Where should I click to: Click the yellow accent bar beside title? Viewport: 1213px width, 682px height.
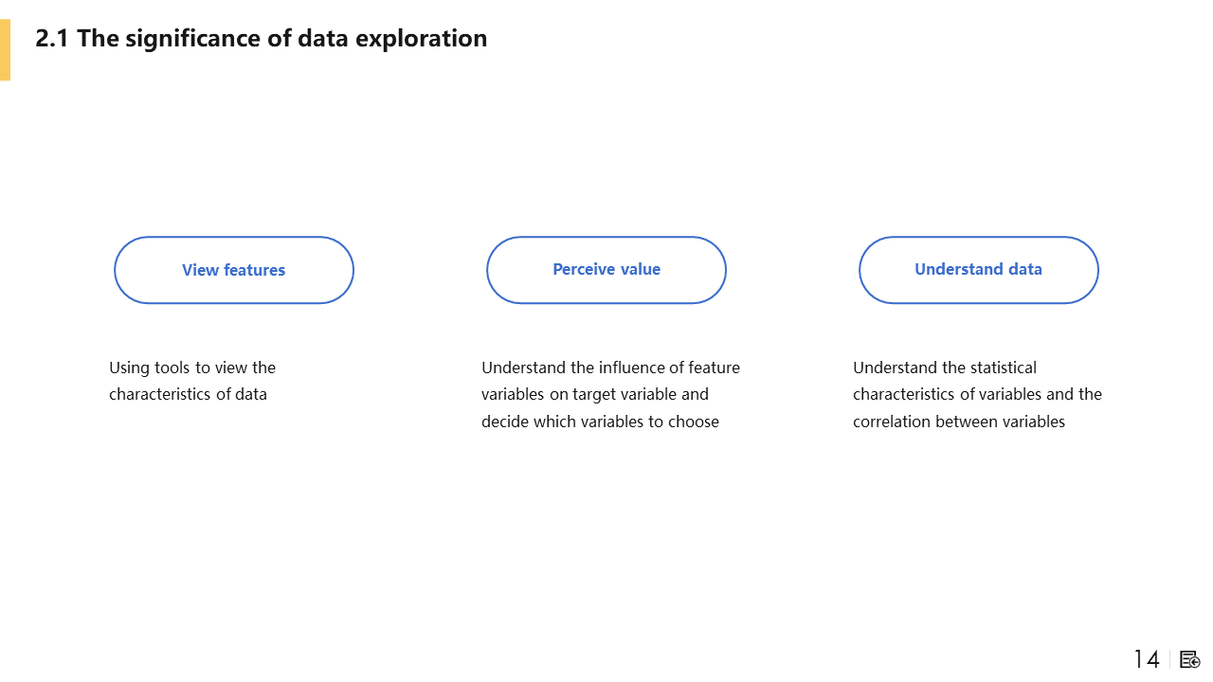point(5,49)
